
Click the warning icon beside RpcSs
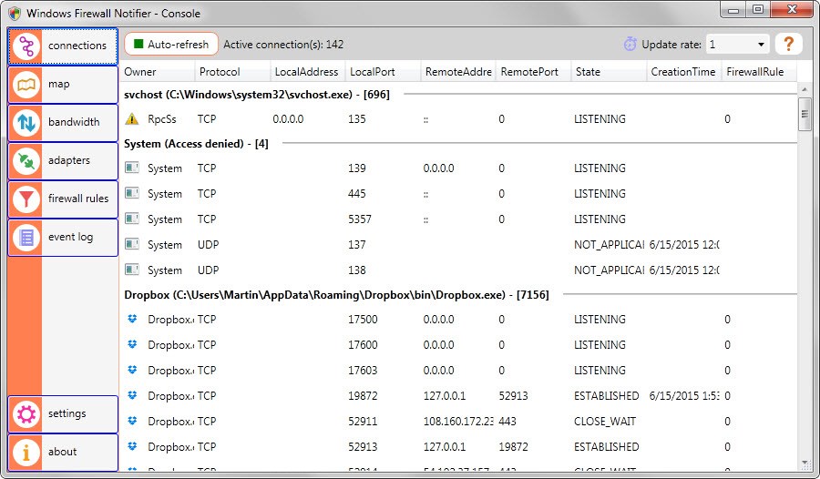(132, 119)
